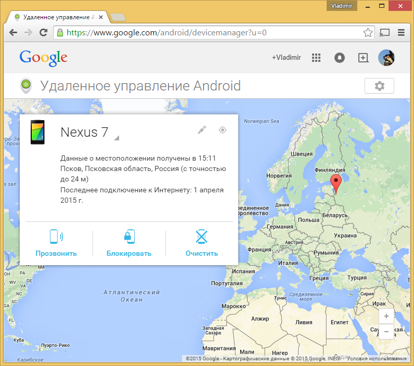Image resolution: width=414 pixels, height=366 pixels.
Task: Expand the Nexus 7 device dropdown arrow
Action: click(x=117, y=138)
